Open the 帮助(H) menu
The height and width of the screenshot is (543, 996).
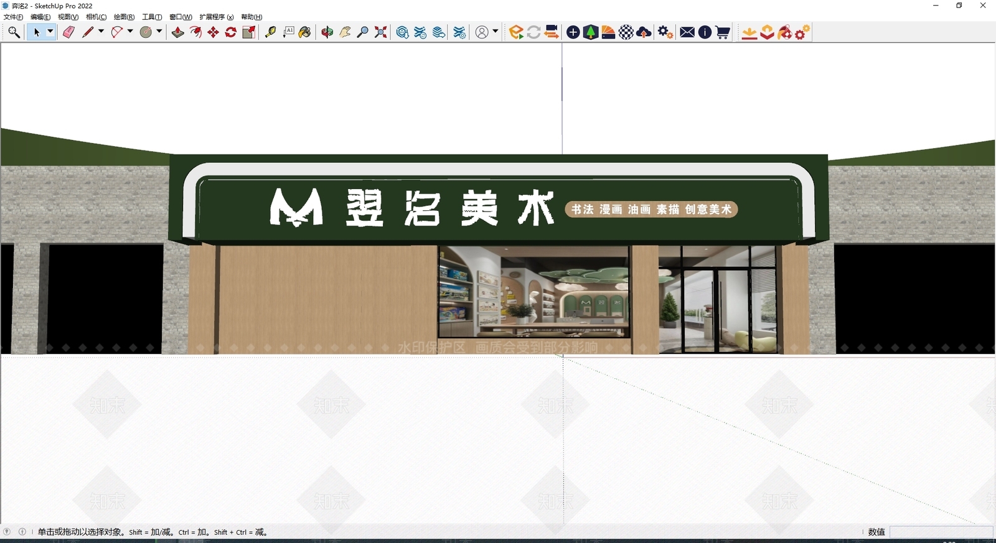tap(251, 17)
